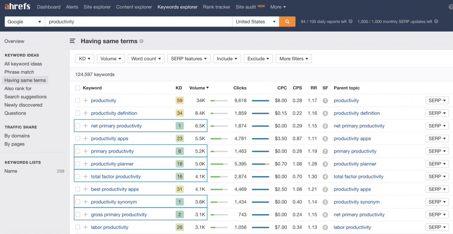The image size is (453, 234).
Task: Click the keyword search field containing productivity
Action: coord(138,22)
